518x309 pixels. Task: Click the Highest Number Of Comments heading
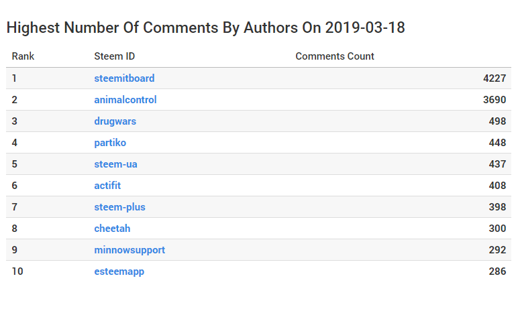tap(205, 28)
